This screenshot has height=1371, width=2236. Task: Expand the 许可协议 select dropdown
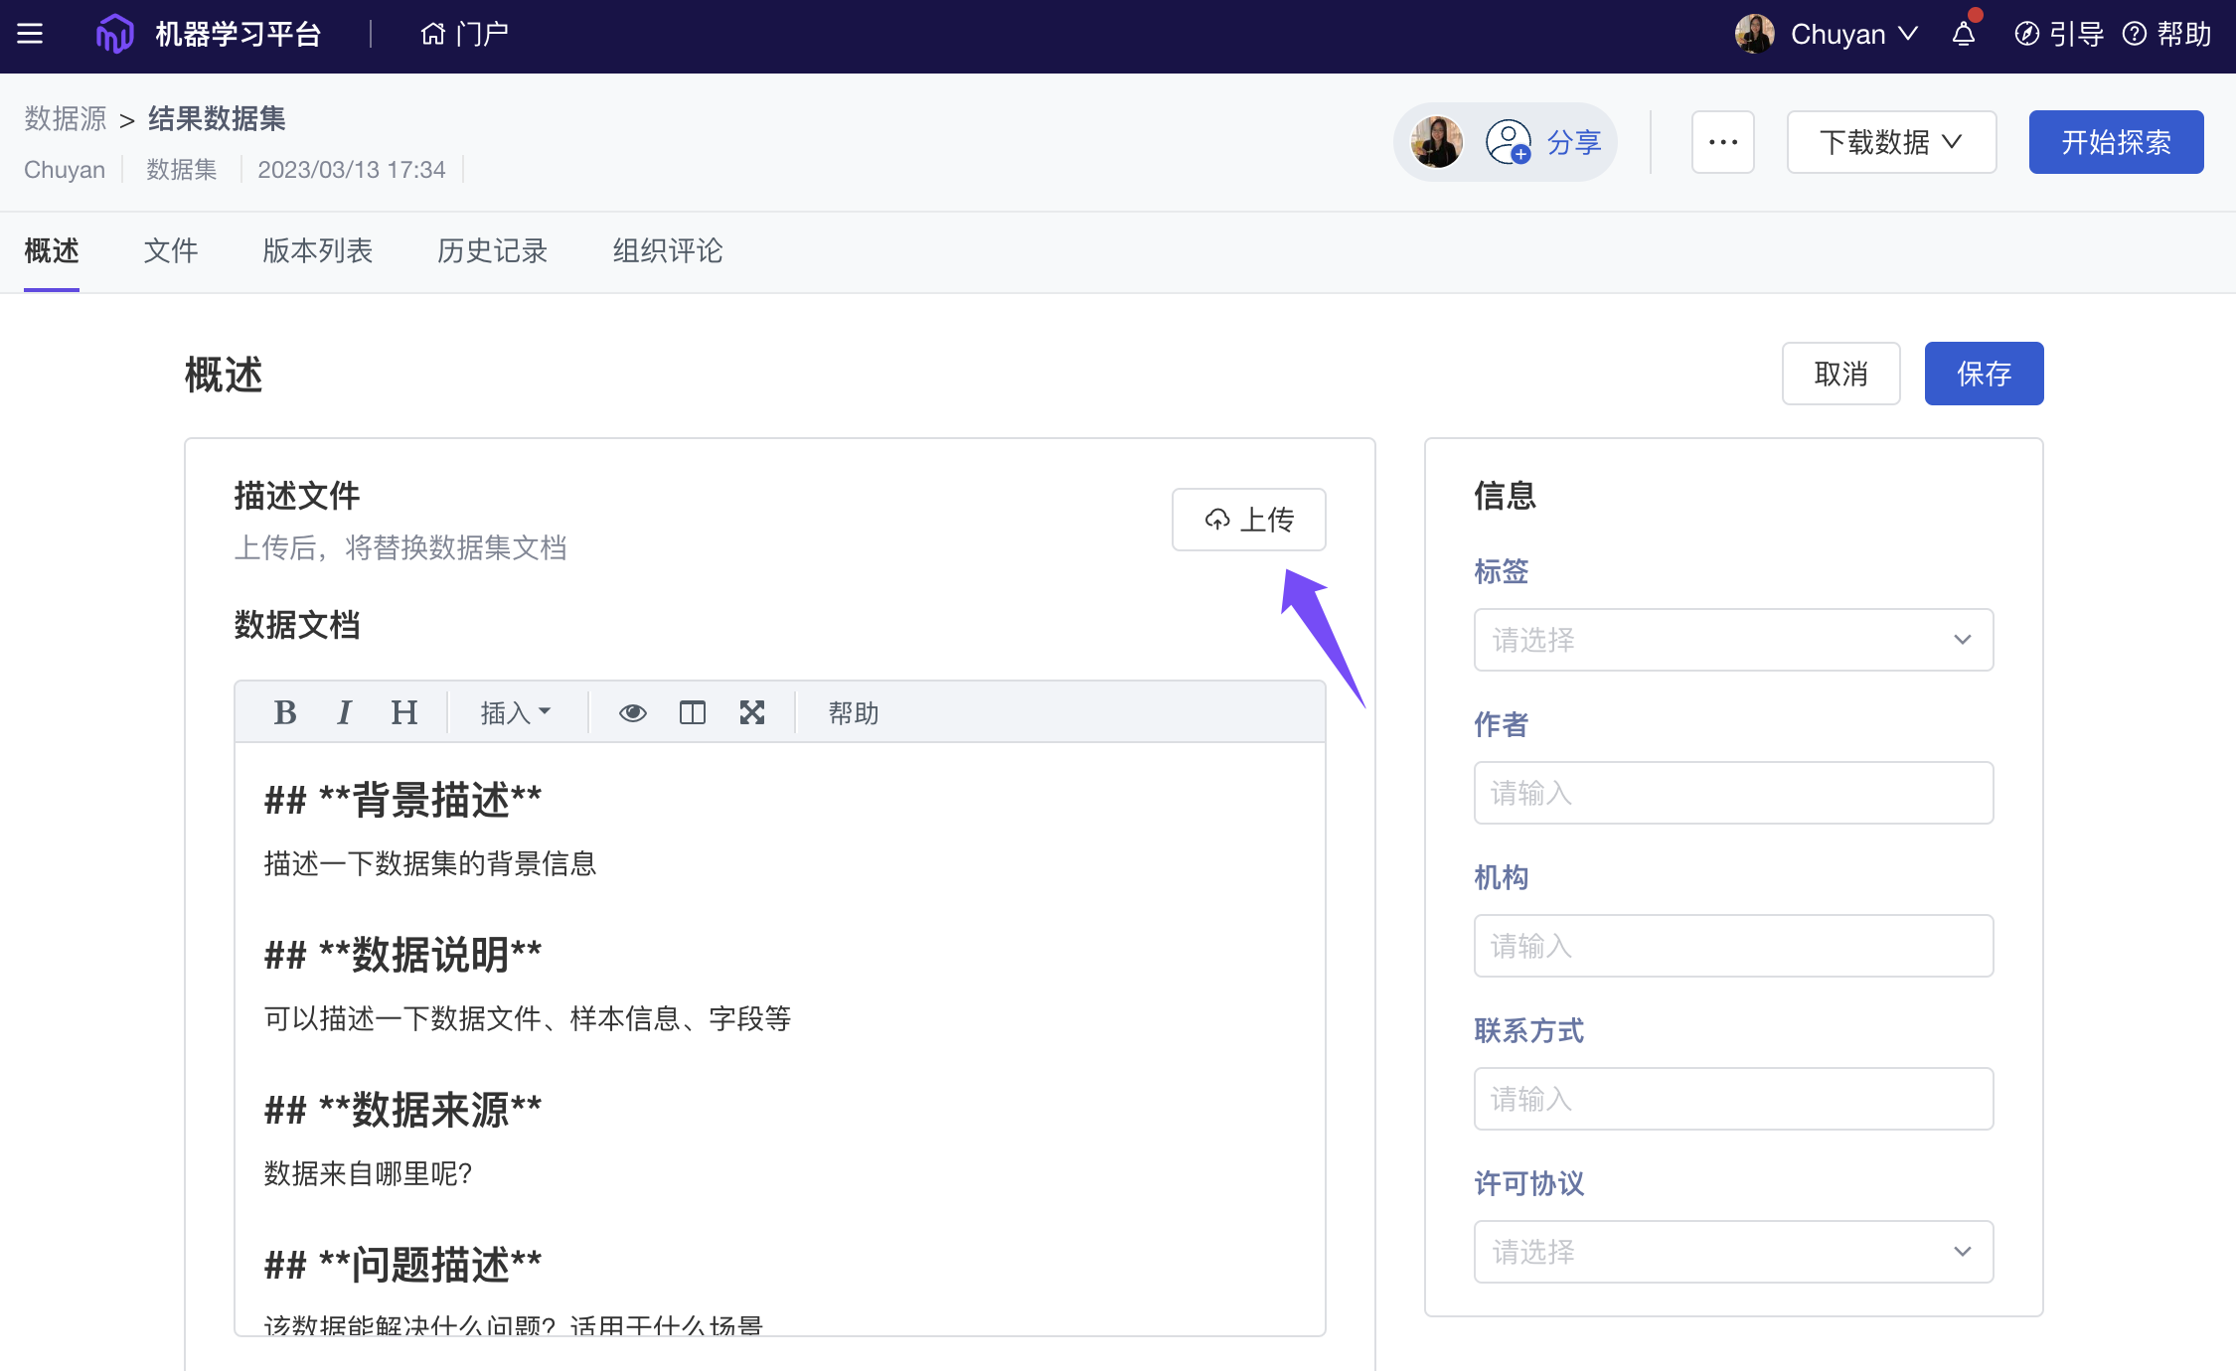click(1733, 1252)
